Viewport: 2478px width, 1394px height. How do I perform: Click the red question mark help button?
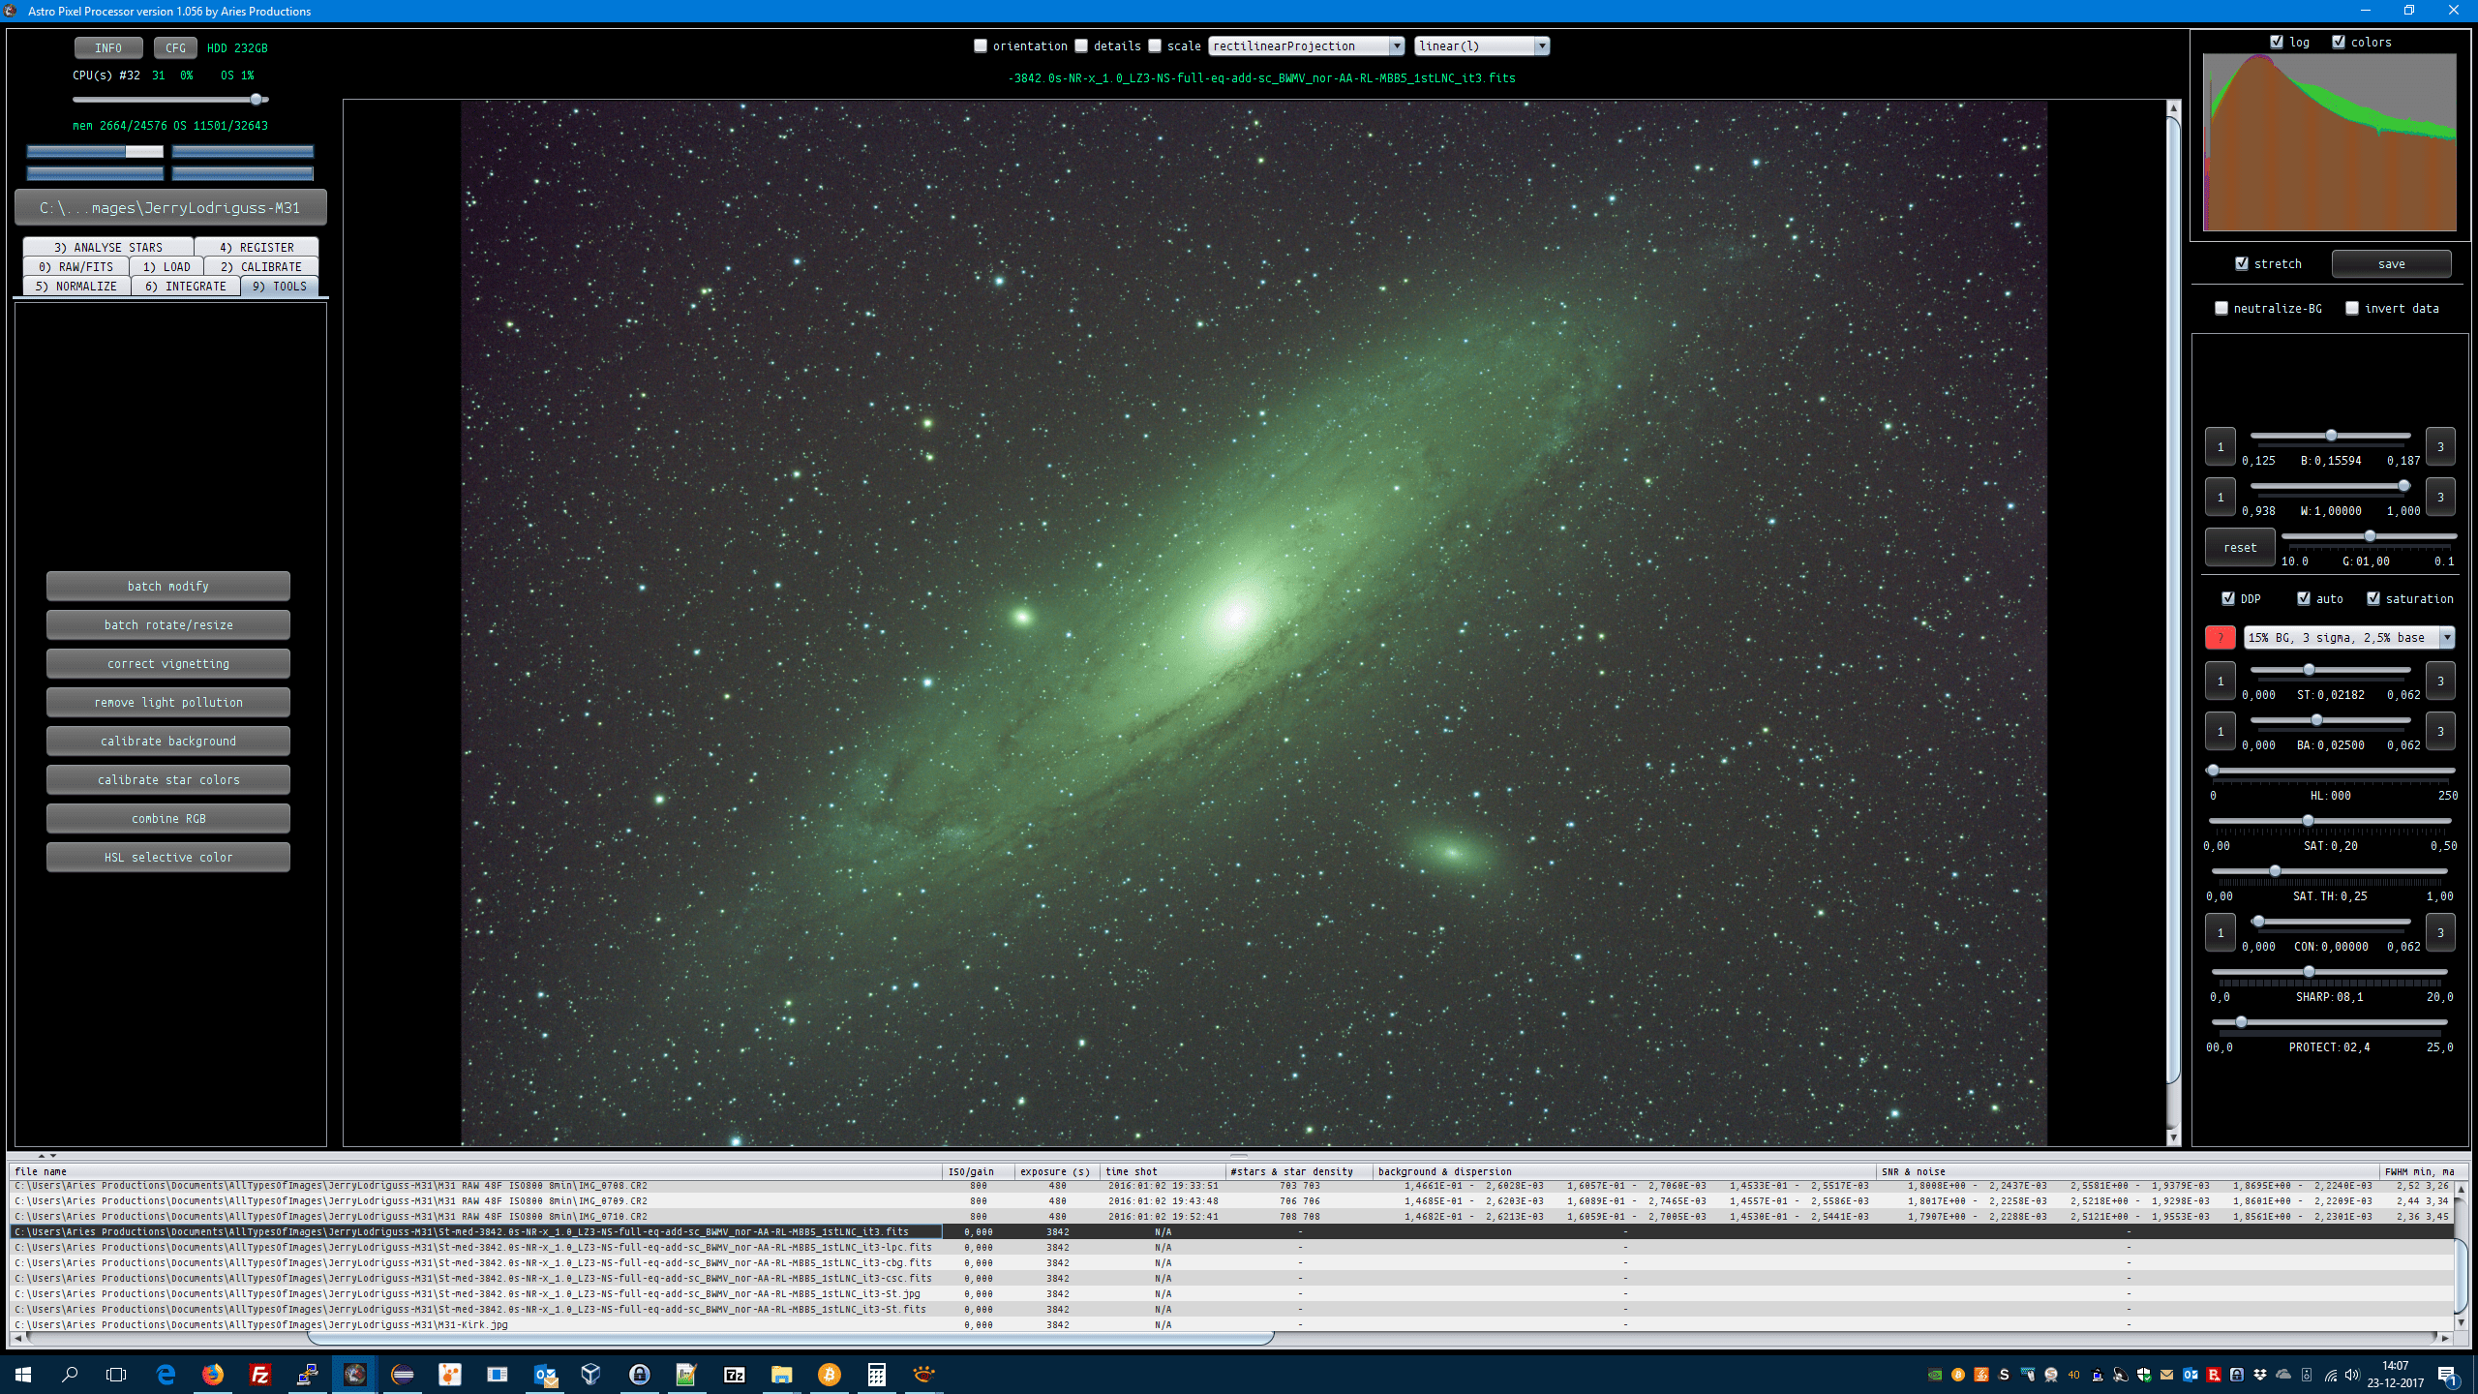pyautogui.click(x=2220, y=637)
